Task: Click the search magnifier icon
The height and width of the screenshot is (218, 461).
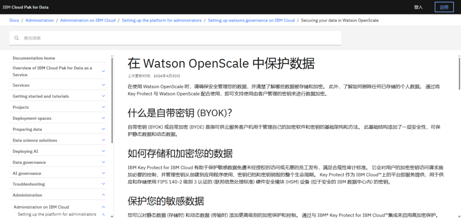Action: 17,38
